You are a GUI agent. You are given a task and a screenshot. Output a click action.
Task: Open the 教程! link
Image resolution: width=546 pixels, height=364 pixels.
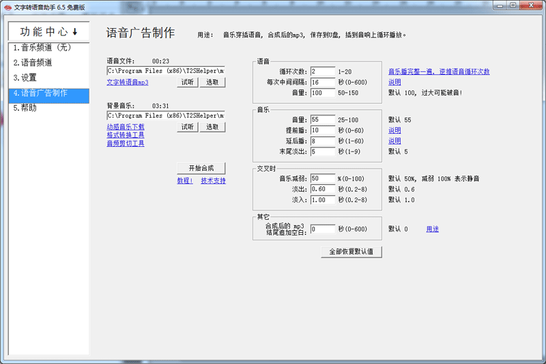click(184, 180)
